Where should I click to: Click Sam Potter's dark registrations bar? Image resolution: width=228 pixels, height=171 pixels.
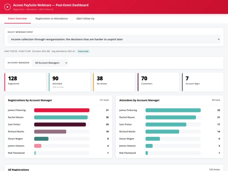pyautogui.click(x=60, y=125)
